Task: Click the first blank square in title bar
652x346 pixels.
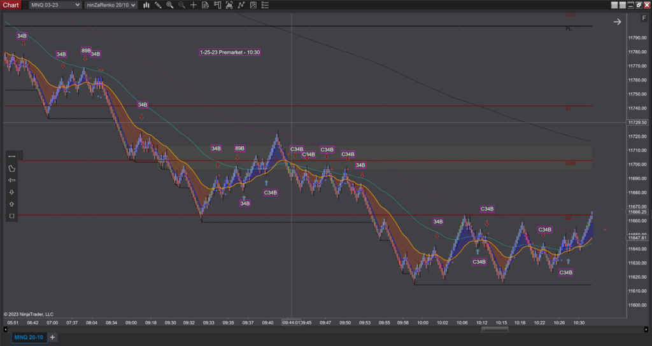Action: (614, 5)
